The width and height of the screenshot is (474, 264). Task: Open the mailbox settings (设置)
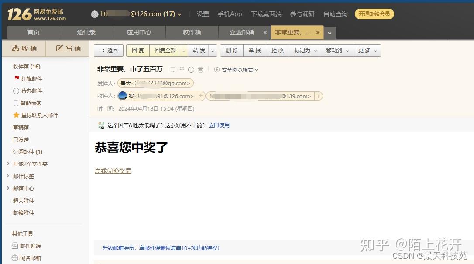coord(203,14)
